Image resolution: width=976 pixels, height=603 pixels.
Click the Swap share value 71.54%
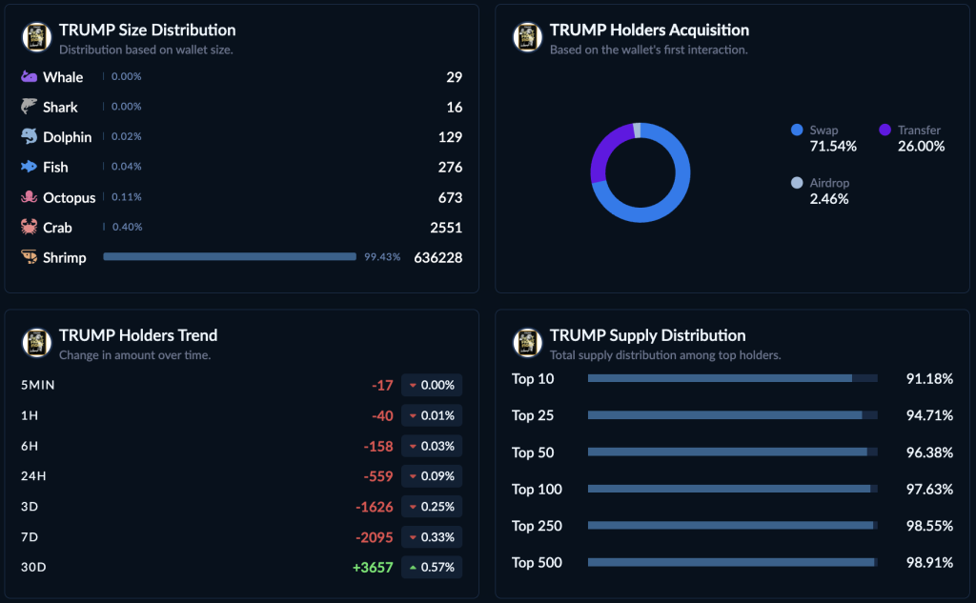tap(833, 147)
